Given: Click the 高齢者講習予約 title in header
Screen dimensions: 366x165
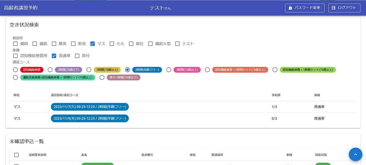Looking at the screenshot, I should 21,8.
